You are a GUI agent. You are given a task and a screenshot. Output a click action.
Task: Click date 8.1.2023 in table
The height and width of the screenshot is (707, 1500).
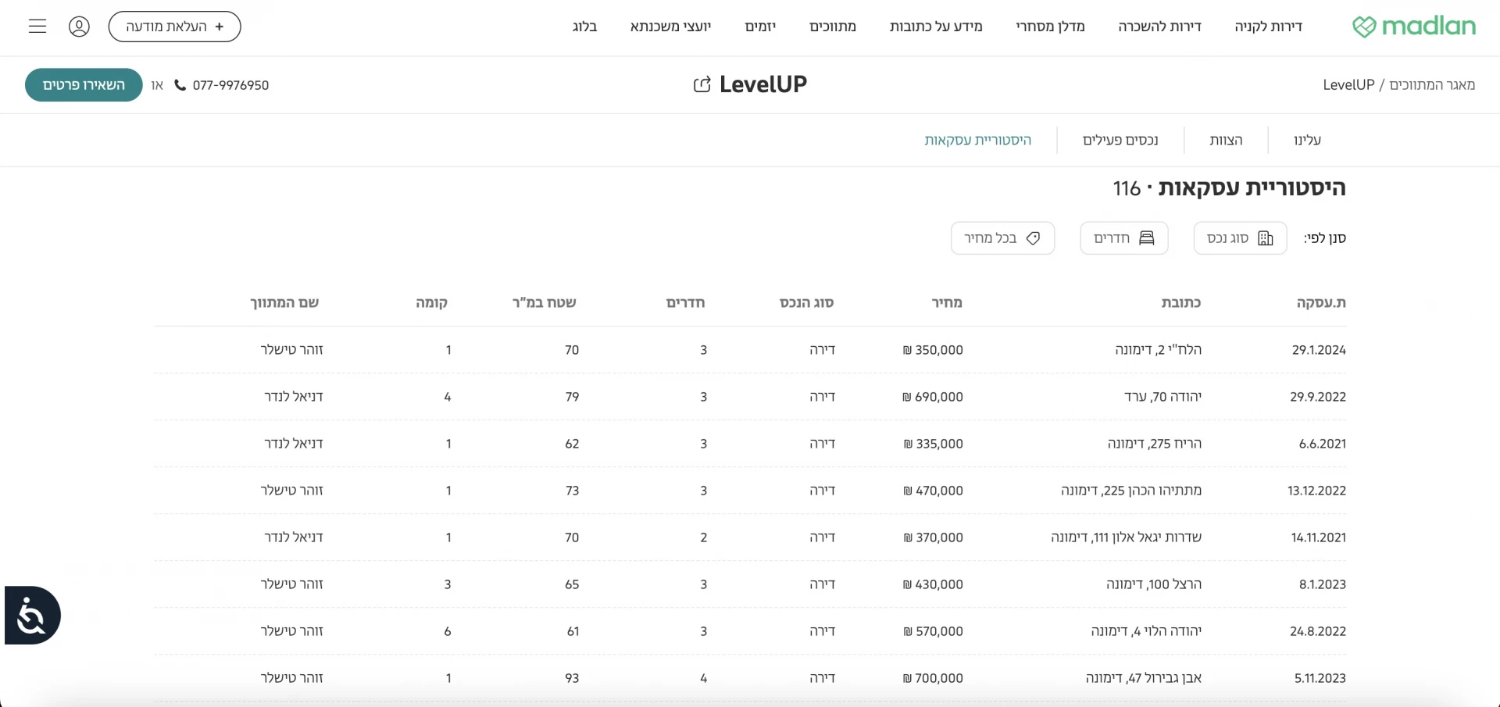tap(1323, 584)
